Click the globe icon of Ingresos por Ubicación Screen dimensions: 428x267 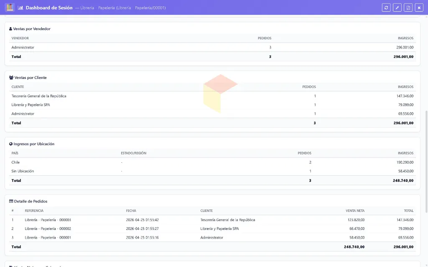click(11, 144)
